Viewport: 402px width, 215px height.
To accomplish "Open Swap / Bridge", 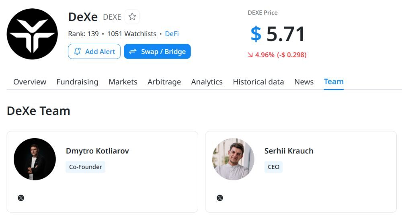I will click(157, 51).
